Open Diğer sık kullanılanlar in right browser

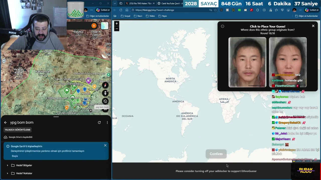pyautogui.click(x=306, y=16)
